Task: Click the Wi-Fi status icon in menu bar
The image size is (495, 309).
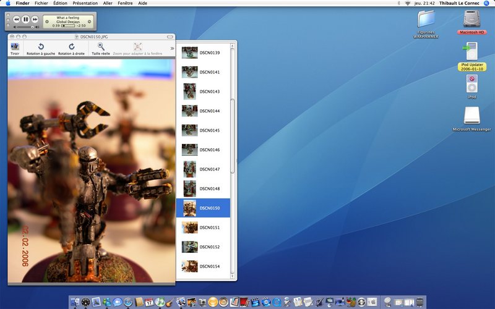Action: [408, 3]
